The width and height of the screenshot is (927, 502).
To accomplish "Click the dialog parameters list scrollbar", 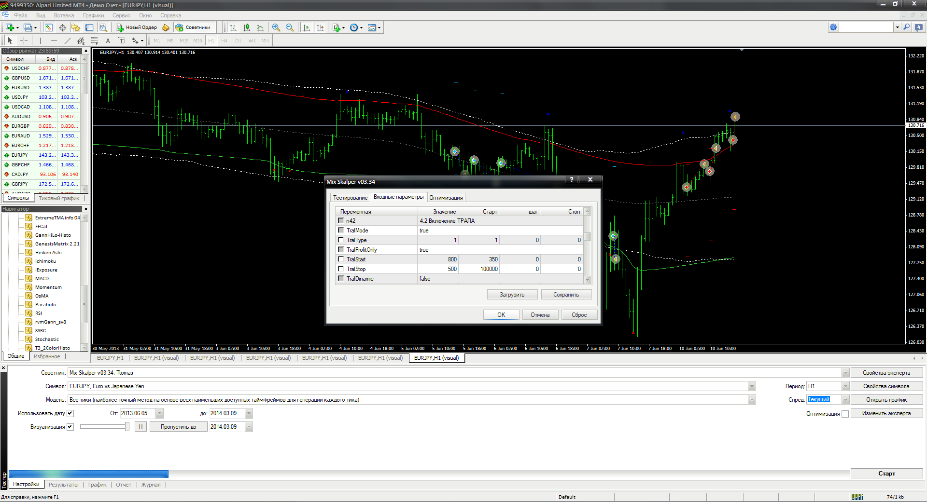I will tap(588, 245).
